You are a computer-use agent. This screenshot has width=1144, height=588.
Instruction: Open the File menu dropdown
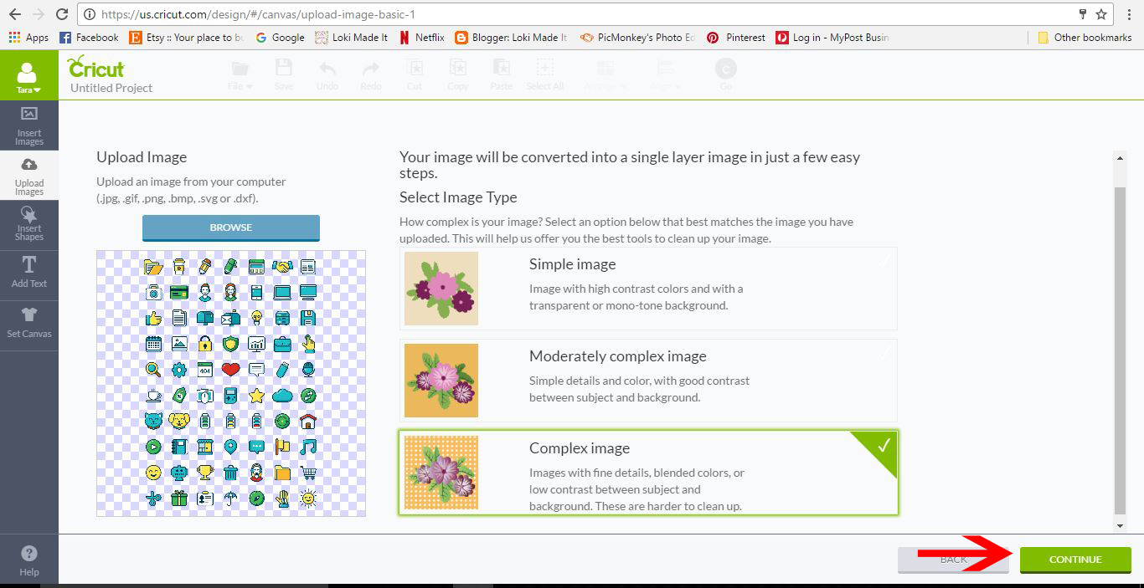click(x=240, y=74)
